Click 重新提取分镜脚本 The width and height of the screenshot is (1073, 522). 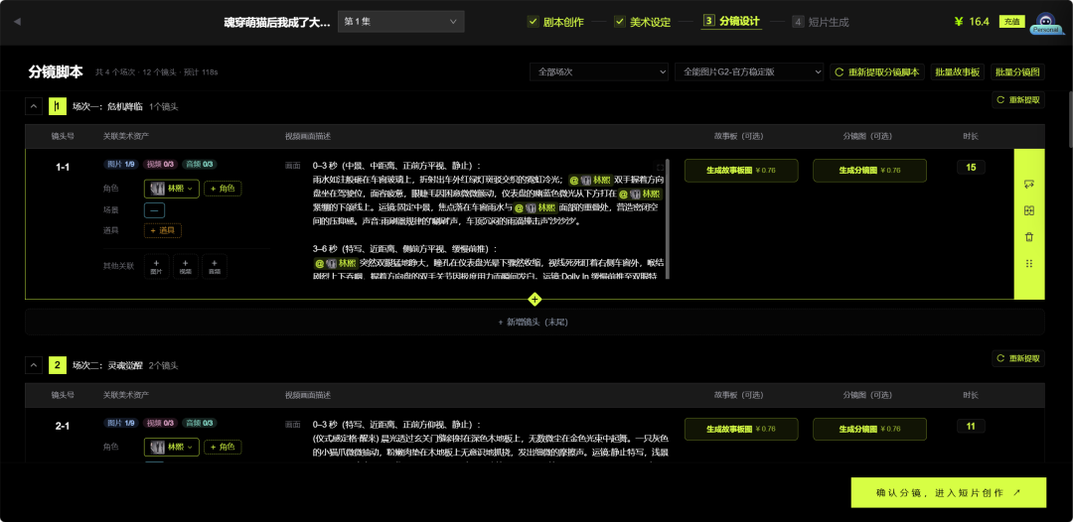(877, 71)
